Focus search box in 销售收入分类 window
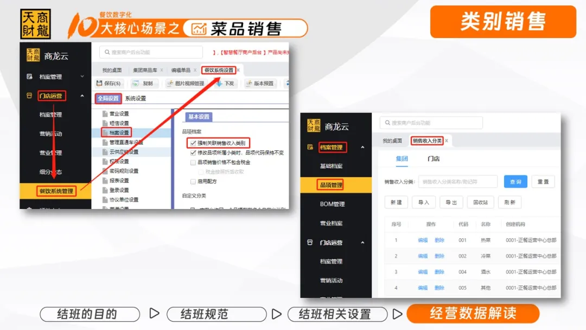586x330 pixels. tap(431, 123)
